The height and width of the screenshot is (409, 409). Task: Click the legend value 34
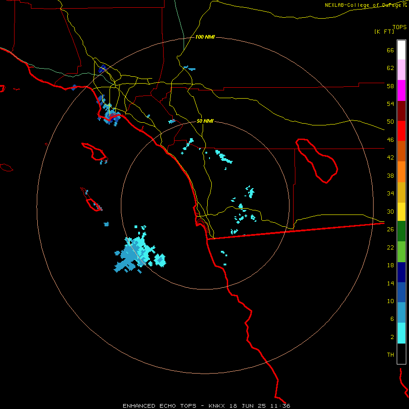390,194
